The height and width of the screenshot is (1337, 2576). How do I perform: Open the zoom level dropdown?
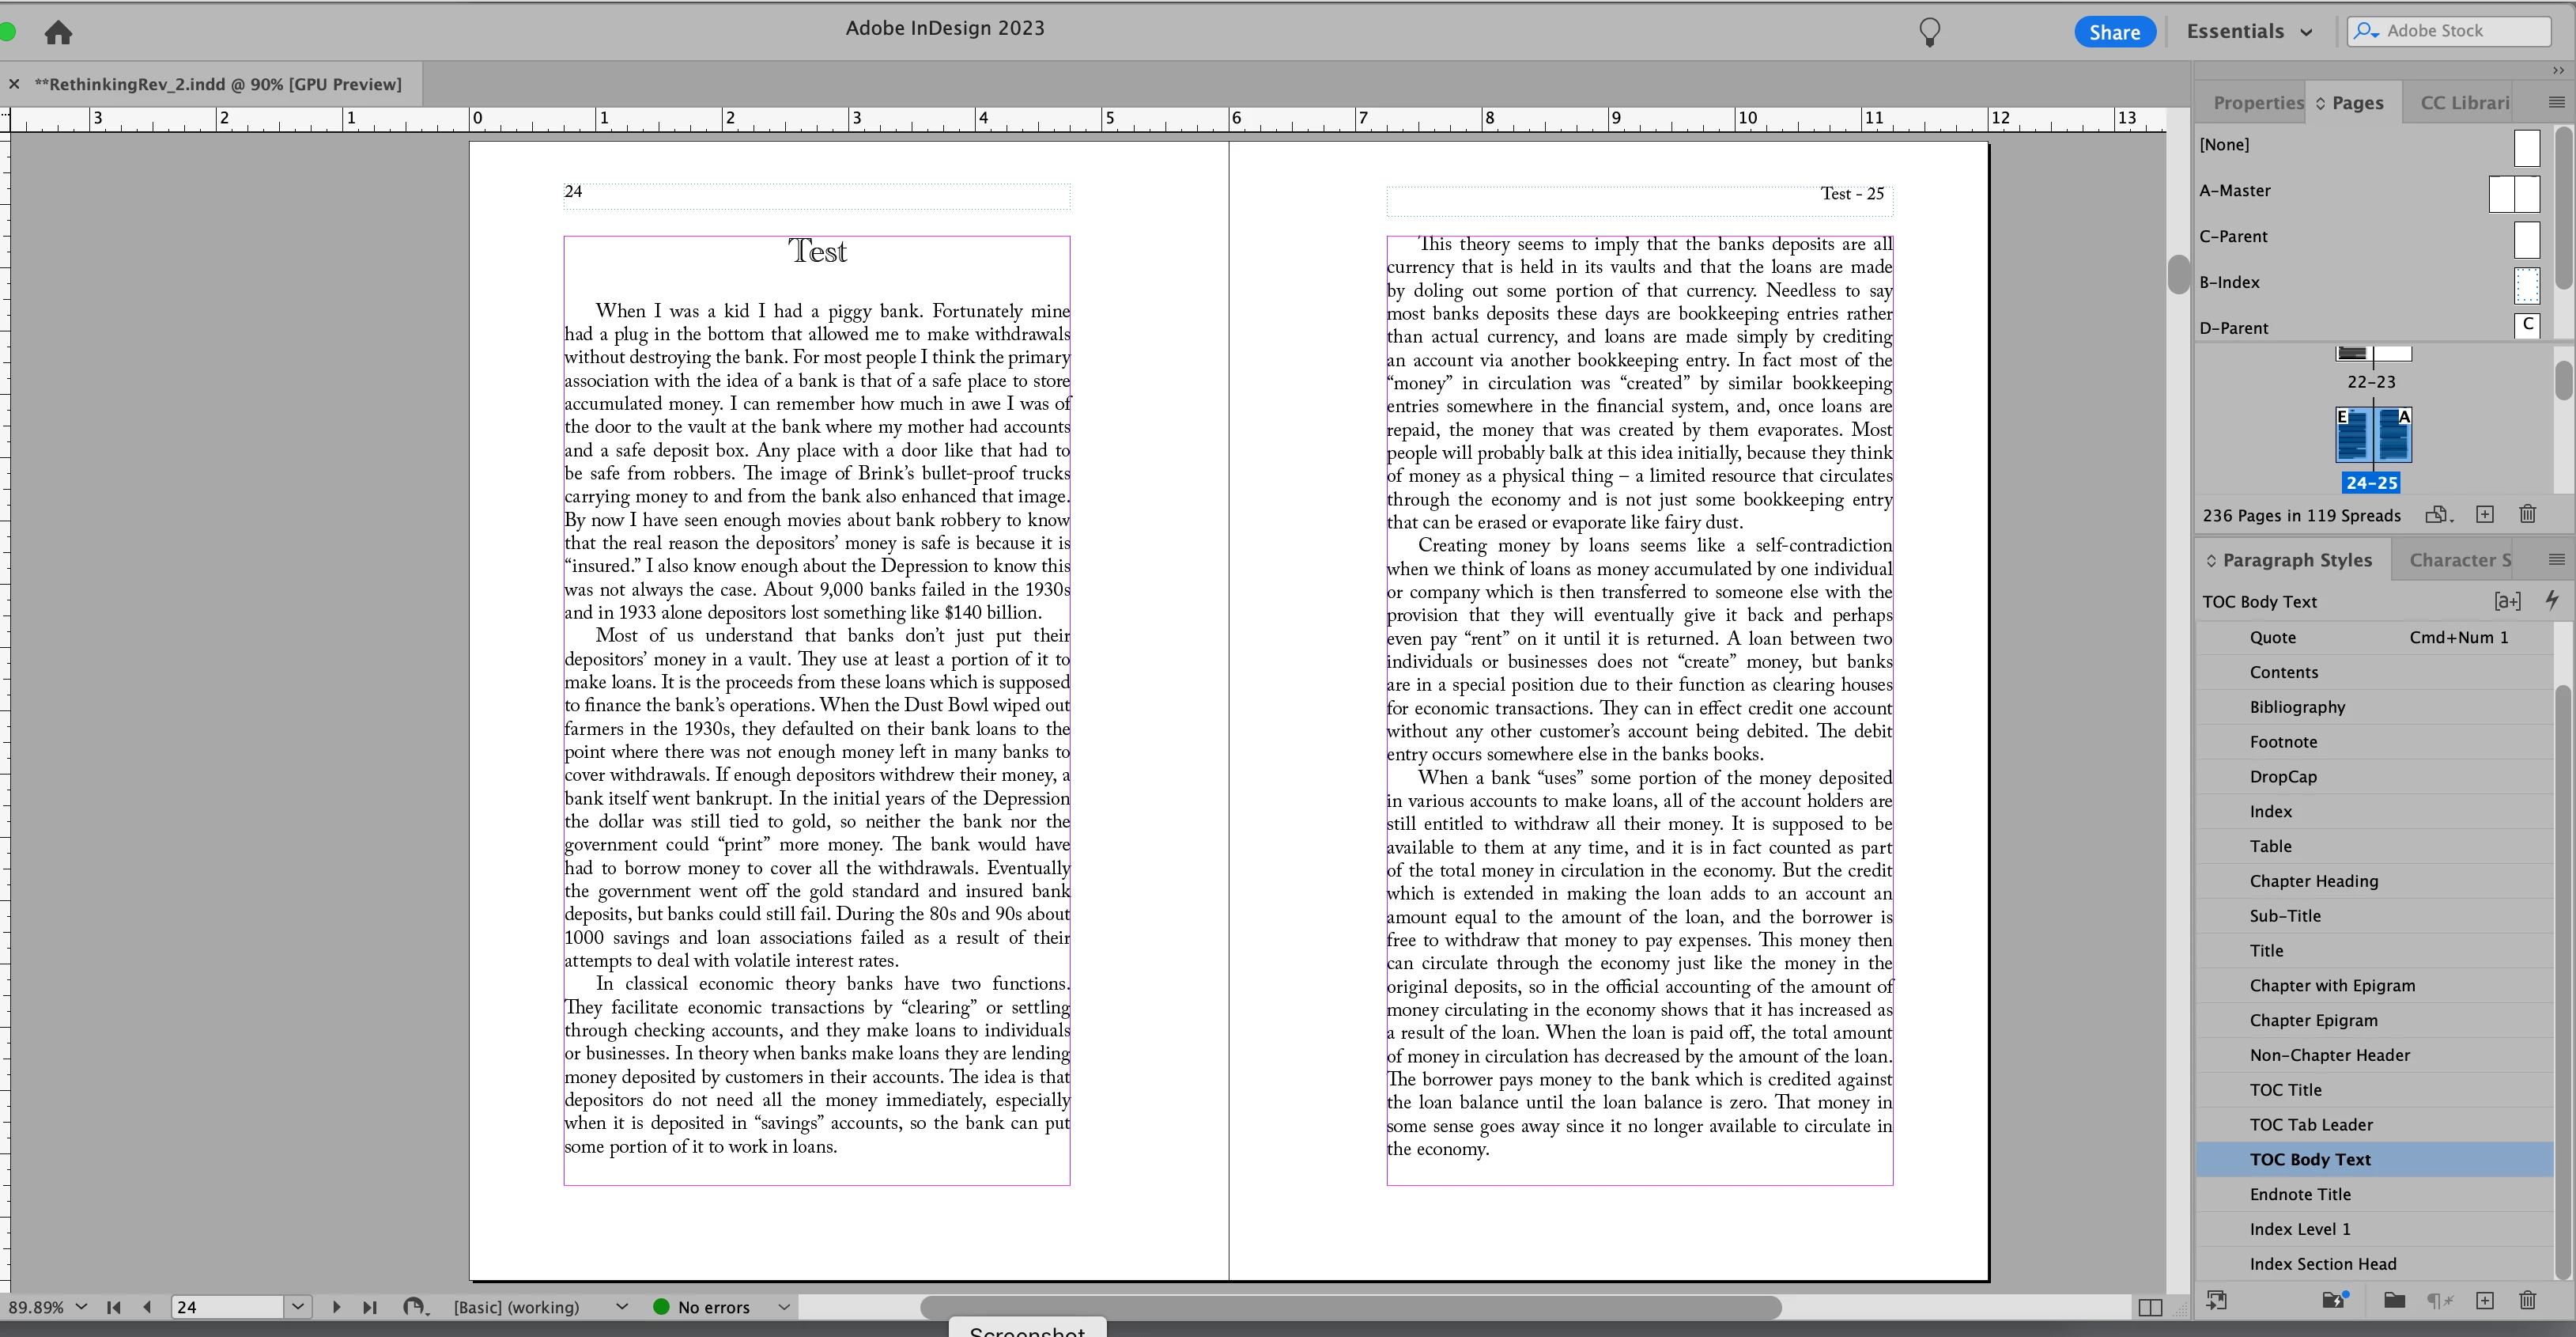(81, 1307)
